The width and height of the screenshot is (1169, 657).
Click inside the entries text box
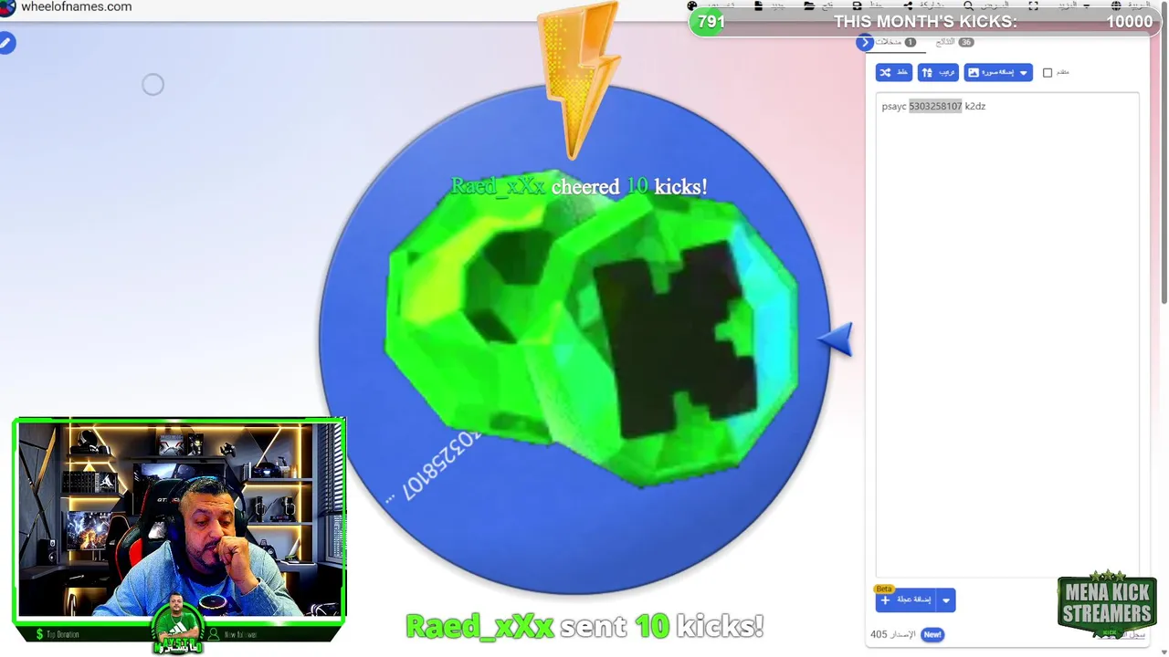point(1007,335)
